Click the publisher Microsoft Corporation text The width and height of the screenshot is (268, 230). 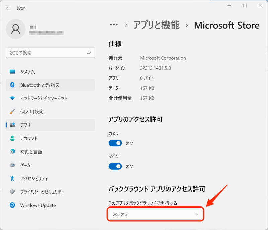coord(163,58)
